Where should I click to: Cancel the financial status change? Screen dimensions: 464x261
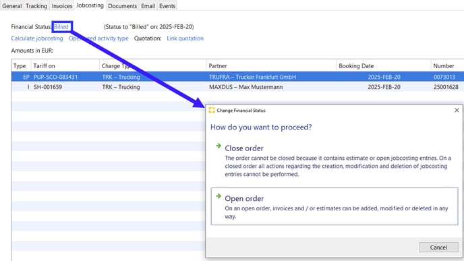(438, 247)
